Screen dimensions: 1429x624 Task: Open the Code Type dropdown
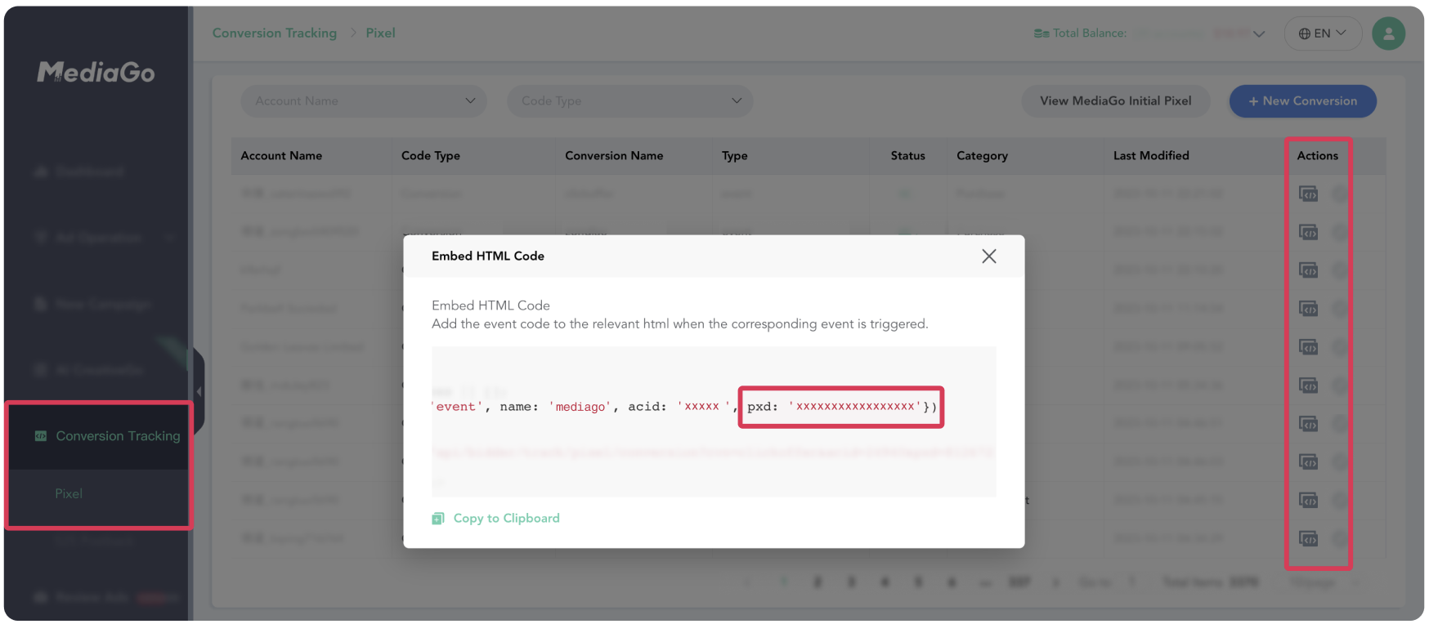pos(629,100)
